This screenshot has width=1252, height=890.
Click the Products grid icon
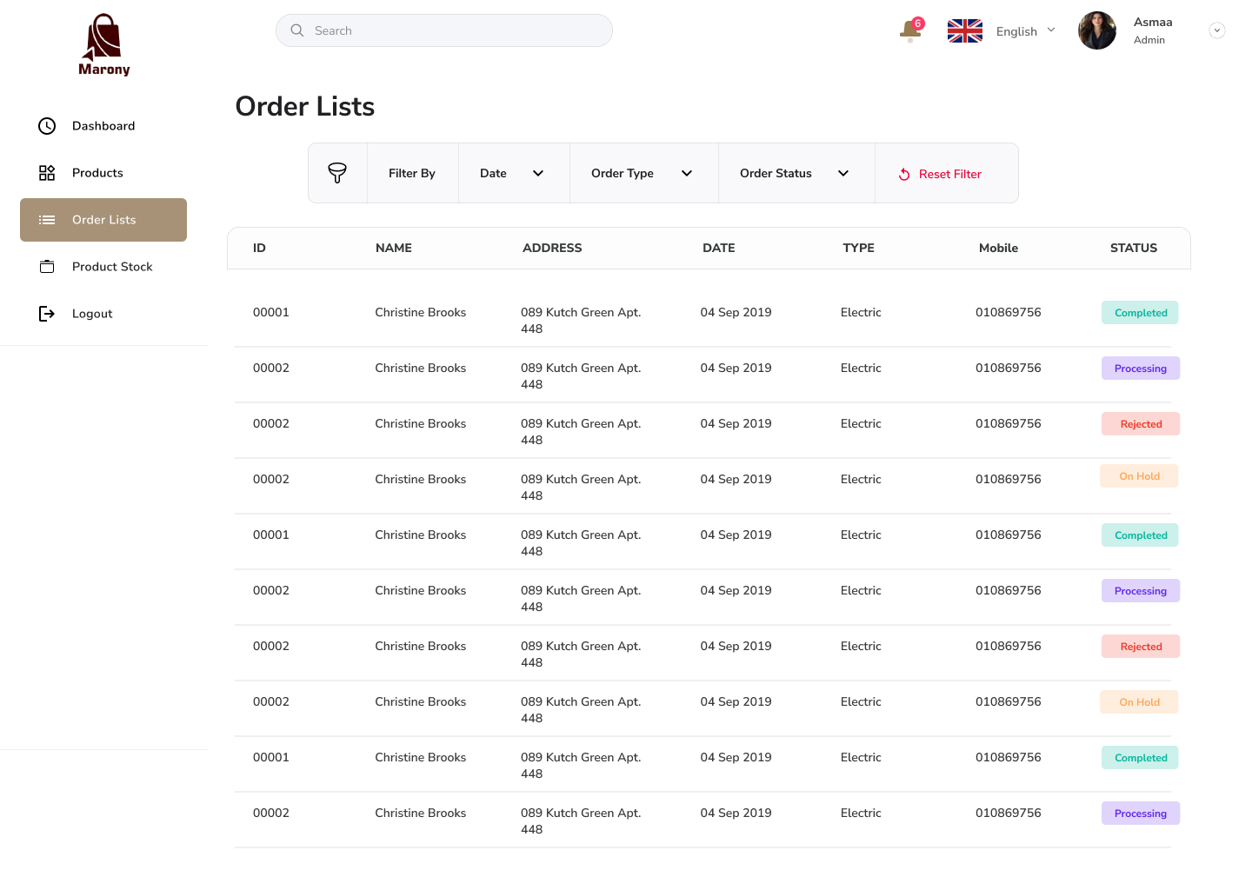point(47,173)
